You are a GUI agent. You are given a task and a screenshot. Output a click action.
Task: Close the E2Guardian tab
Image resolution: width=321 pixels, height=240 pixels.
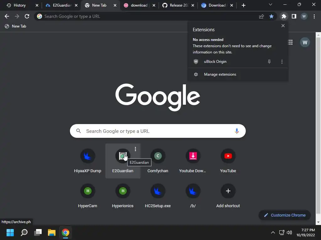click(x=76, y=5)
